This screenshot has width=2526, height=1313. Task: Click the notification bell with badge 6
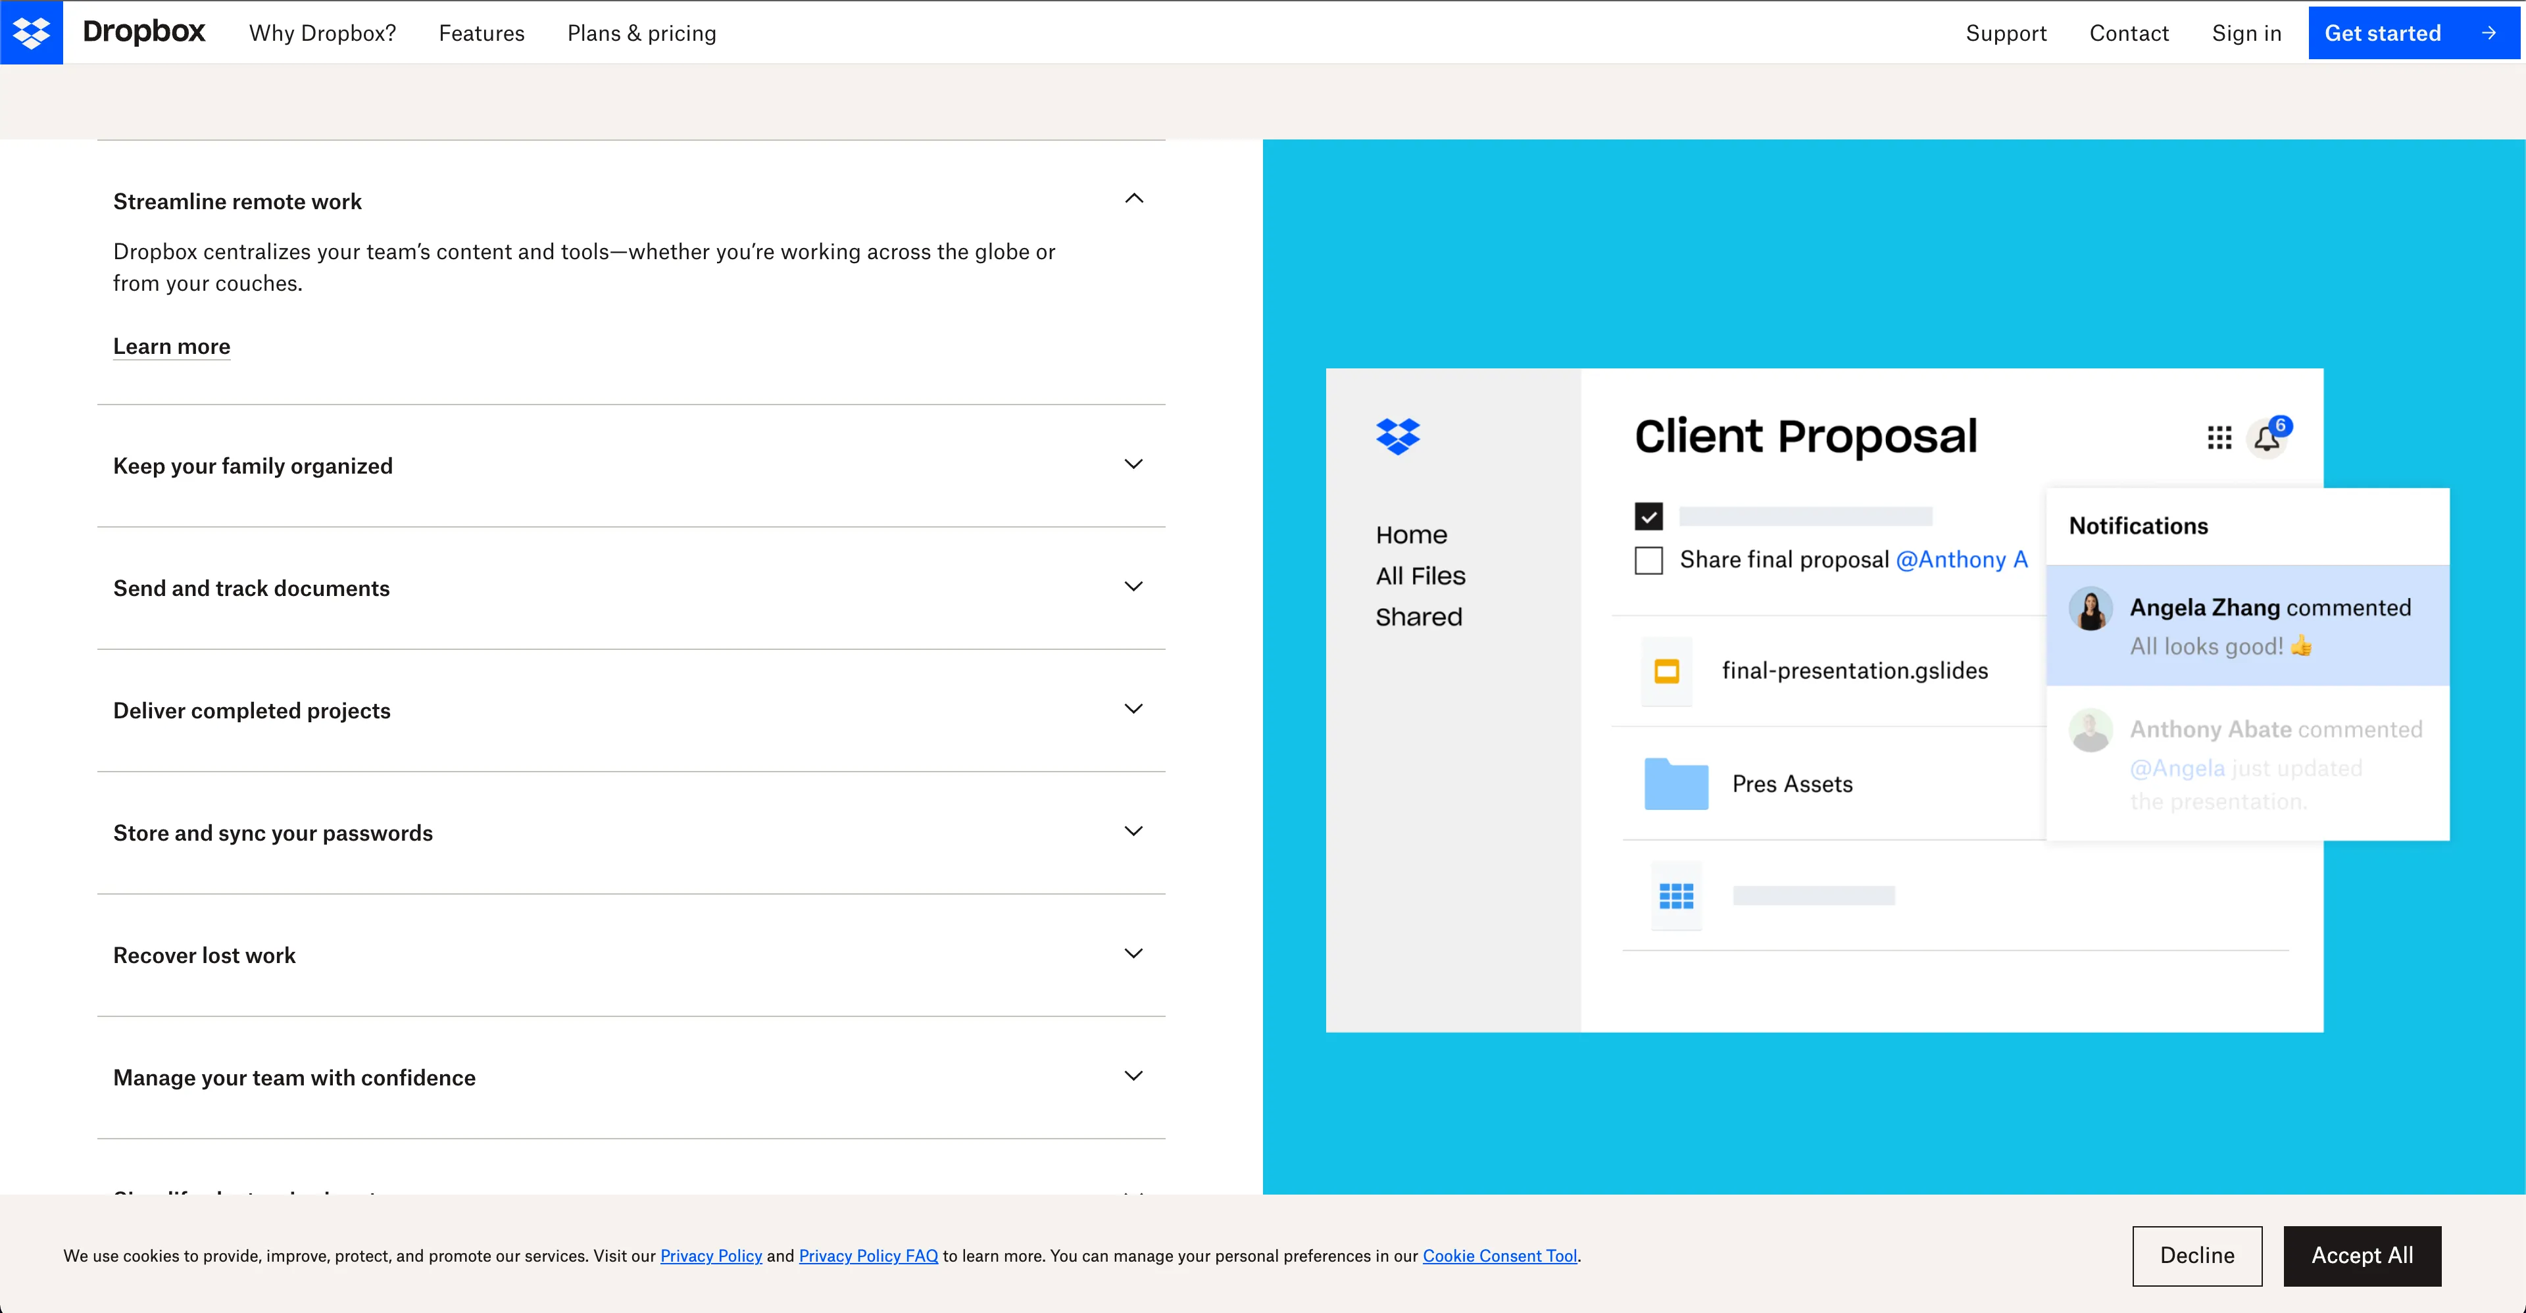coord(2267,437)
